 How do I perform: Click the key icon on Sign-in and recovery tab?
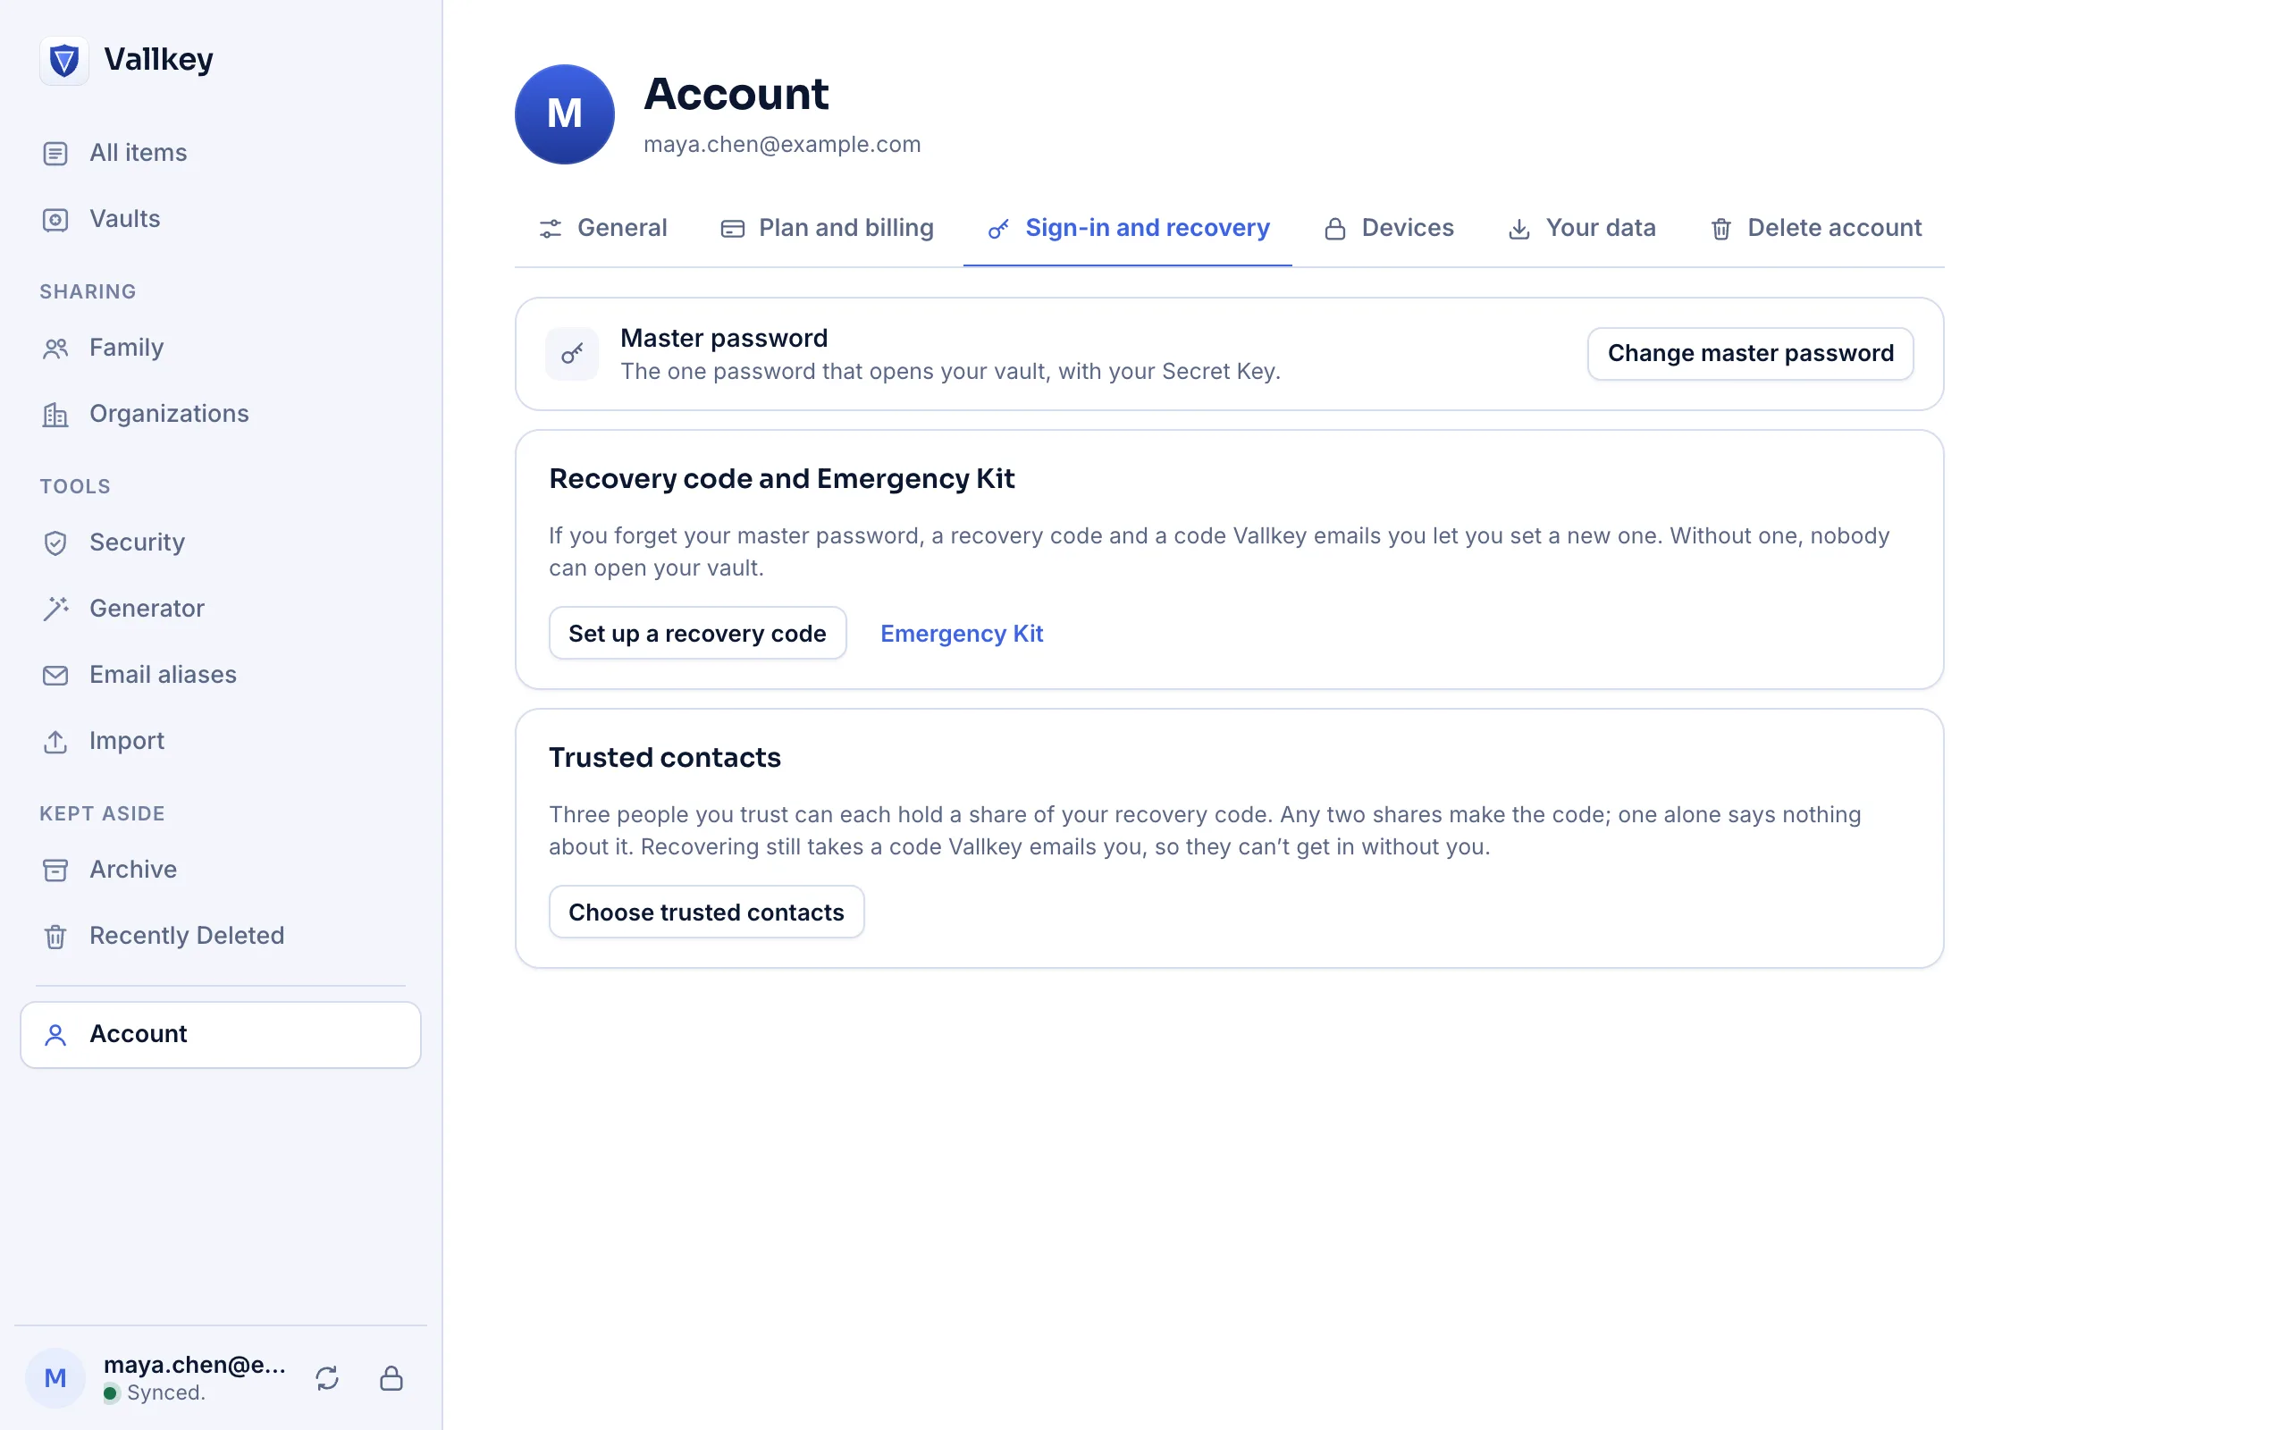[x=998, y=229]
